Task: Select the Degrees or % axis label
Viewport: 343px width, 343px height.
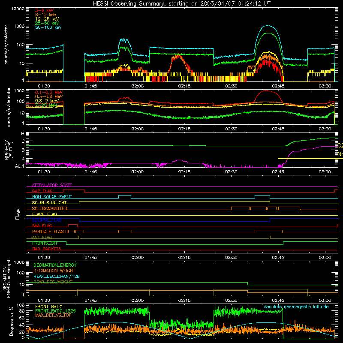Action: (x=11, y=321)
